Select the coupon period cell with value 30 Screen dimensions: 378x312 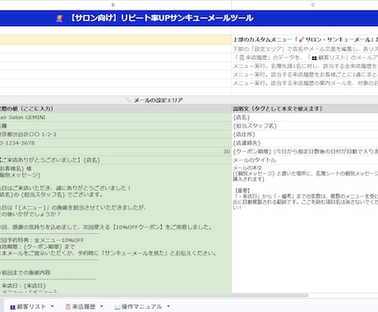[x=116, y=151]
